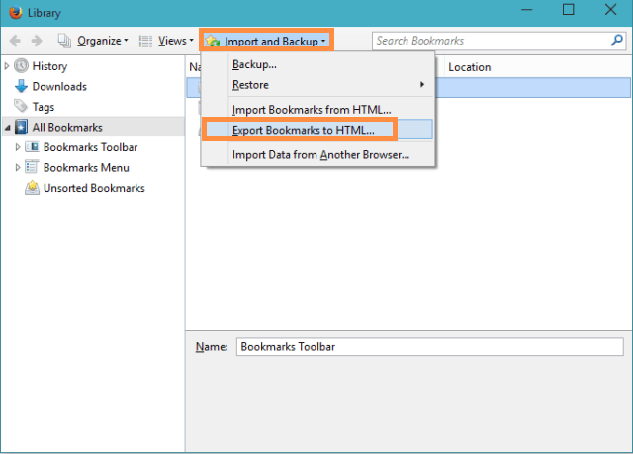Open Import and Backup menu
This screenshot has height=454, width=633.
coord(266,41)
